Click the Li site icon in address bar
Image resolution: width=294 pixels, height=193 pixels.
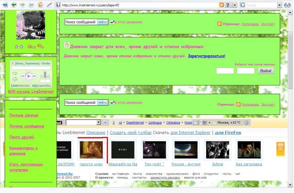click(x=58, y=5)
